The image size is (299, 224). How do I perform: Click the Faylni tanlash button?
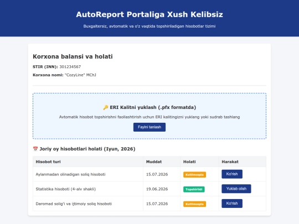(149, 127)
